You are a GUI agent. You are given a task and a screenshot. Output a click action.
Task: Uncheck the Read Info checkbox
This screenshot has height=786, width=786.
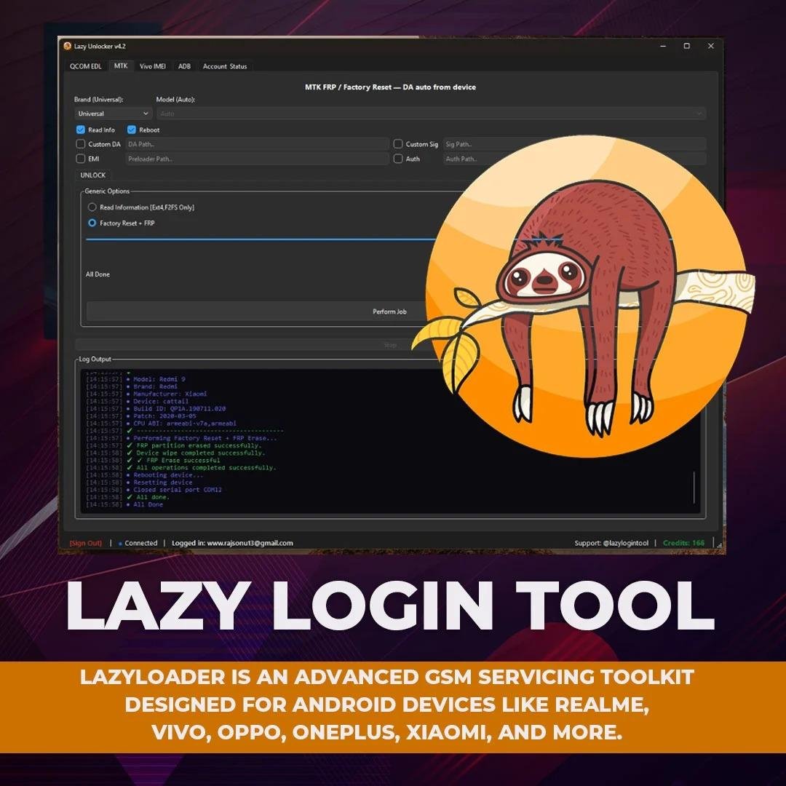(x=80, y=130)
